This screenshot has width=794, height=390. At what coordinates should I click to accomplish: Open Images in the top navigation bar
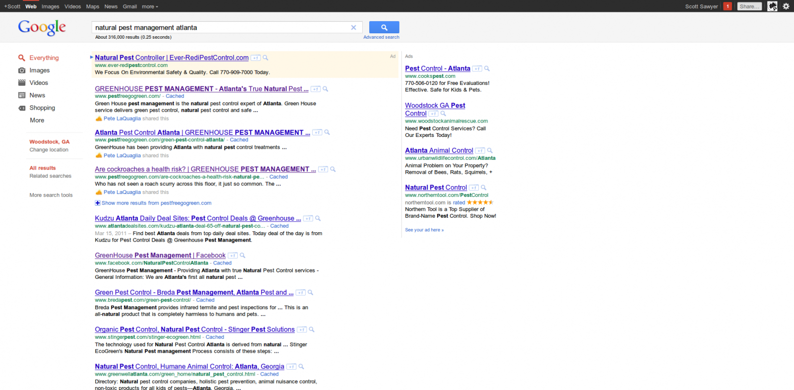pos(50,6)
